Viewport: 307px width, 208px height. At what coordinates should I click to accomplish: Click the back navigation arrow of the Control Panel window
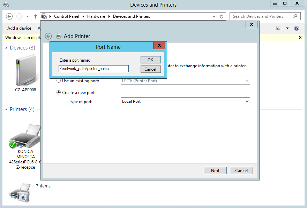pos(9,16)
